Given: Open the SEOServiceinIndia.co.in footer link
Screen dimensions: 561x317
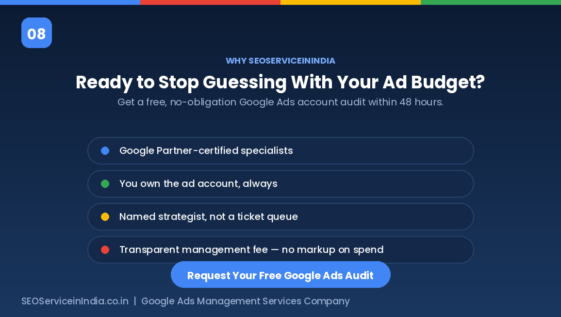Looking at the screenshot, I should coord(75,301).
